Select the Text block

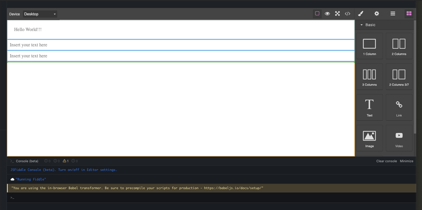click(369, 107)
